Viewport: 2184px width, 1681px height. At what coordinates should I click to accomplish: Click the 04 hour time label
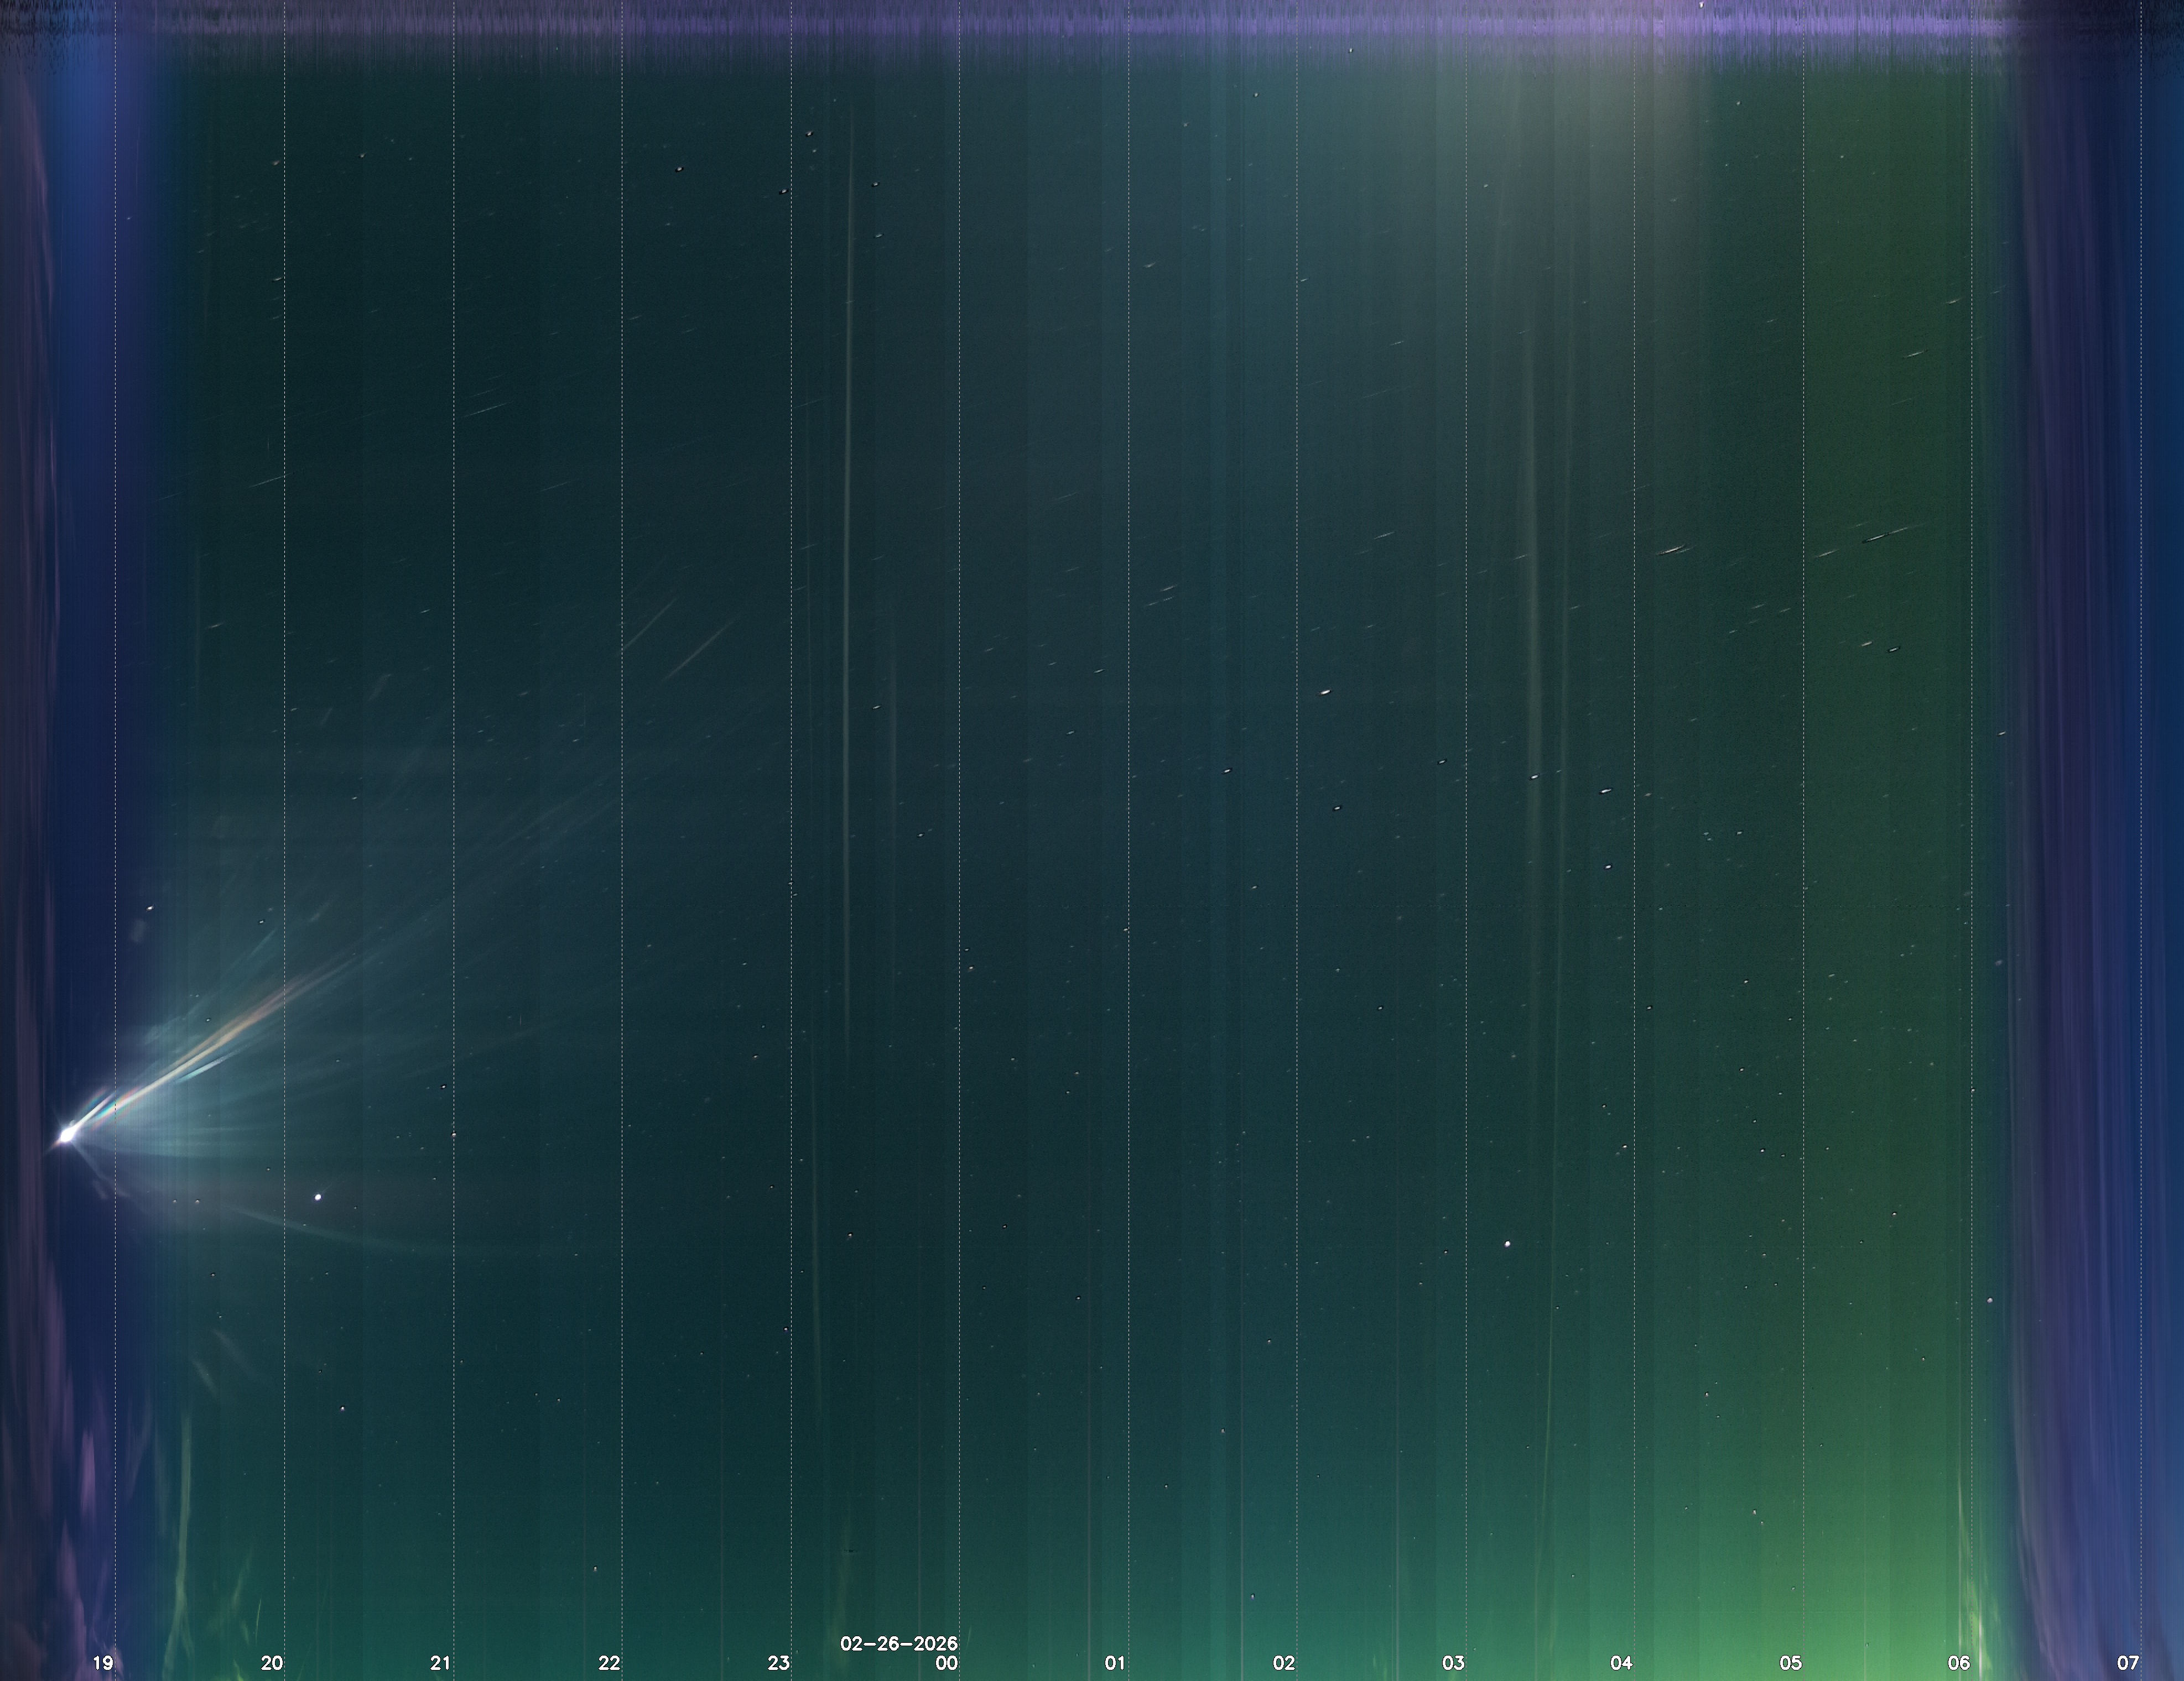click(x=1621, y=1664)
